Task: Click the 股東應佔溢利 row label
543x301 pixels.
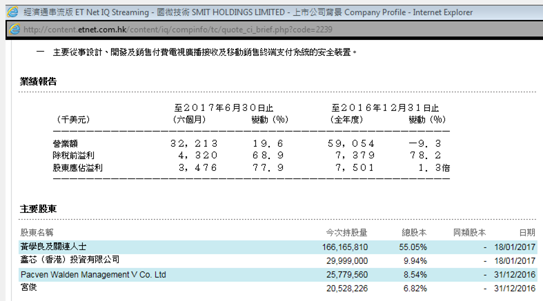Action: (77, 167)
